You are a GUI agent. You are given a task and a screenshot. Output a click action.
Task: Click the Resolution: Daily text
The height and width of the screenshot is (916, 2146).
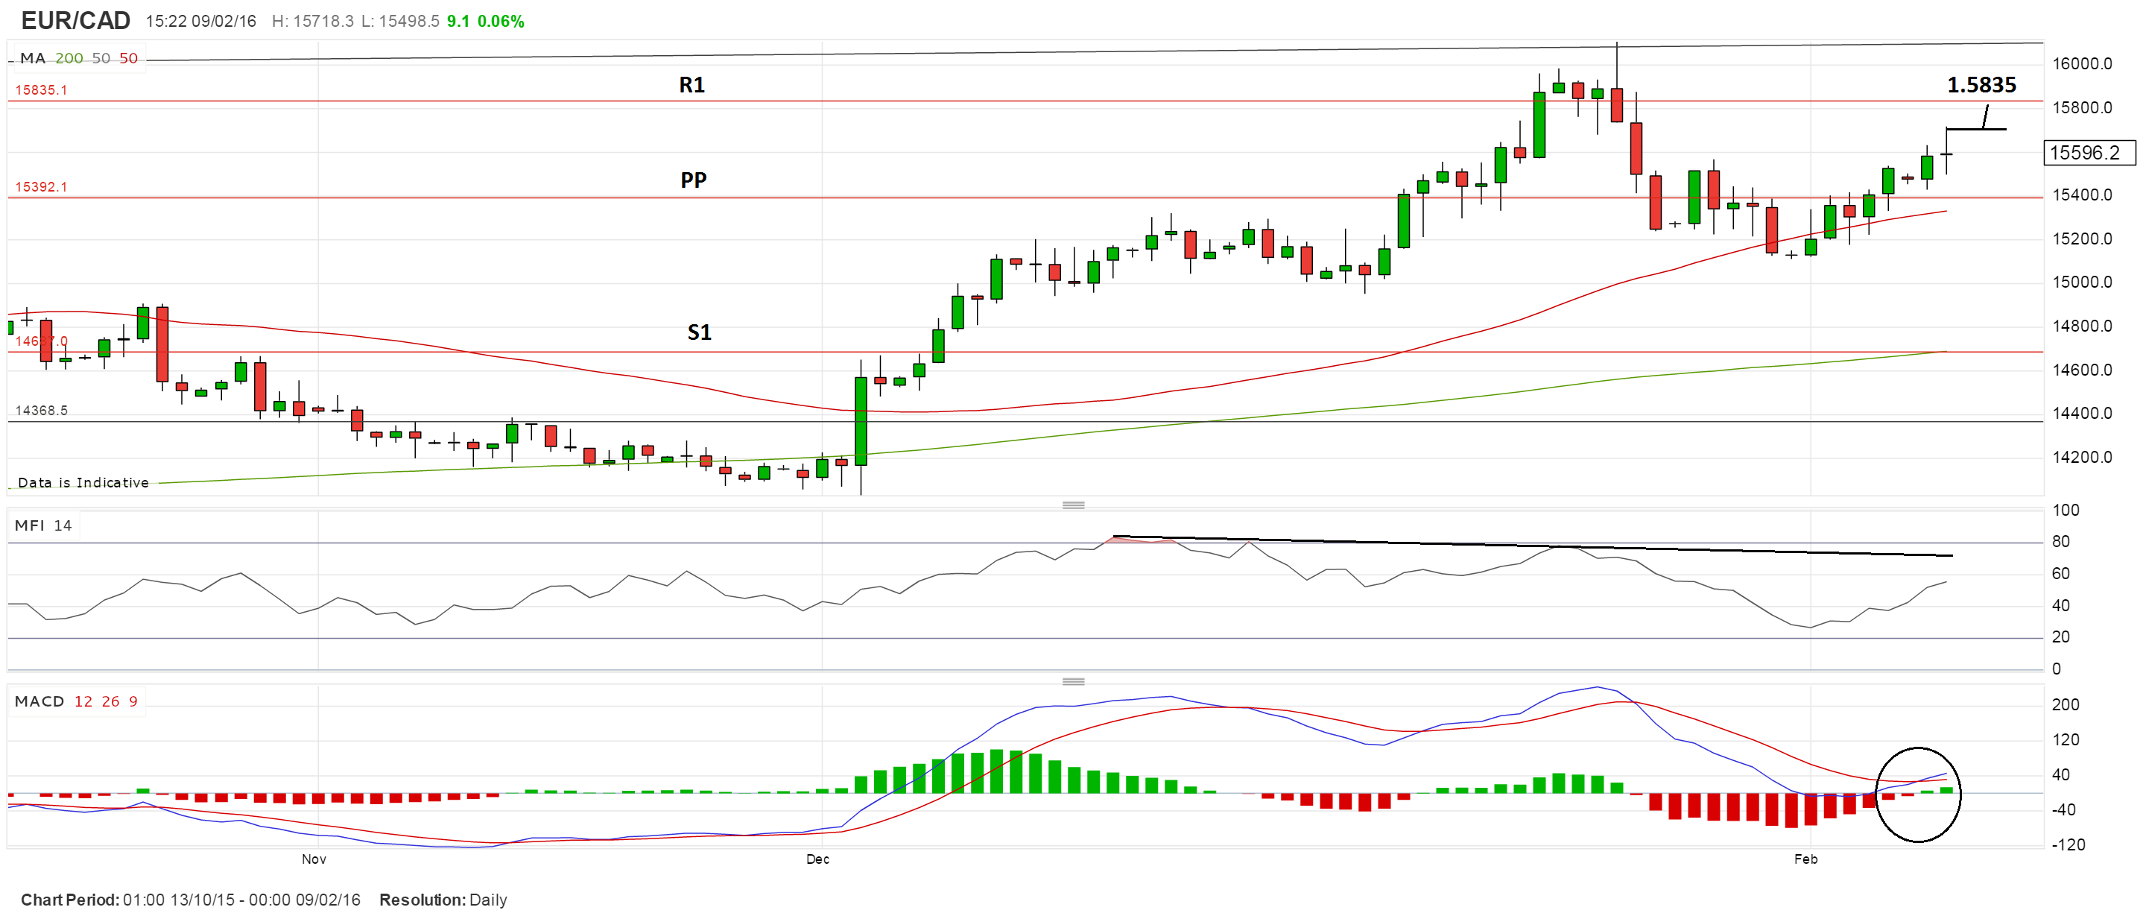[x=443, y=900]
